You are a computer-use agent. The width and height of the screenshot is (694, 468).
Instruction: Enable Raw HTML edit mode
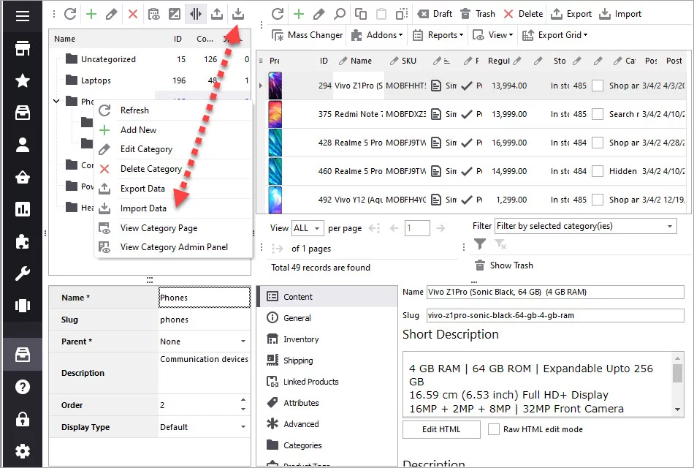tap(493, 429)
